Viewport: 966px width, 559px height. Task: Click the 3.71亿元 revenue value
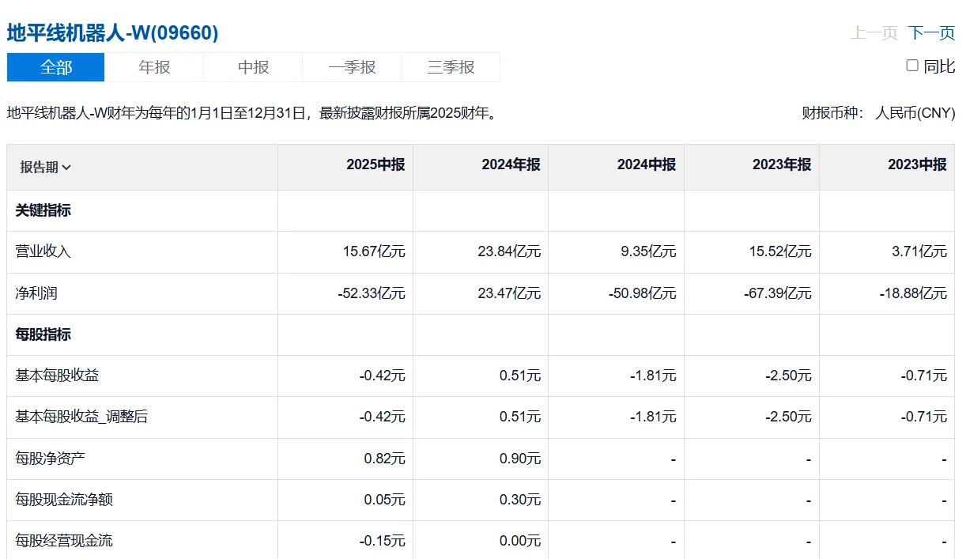[x=919, y=251]
